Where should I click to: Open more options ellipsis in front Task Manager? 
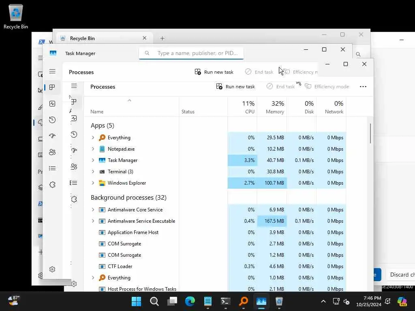363,87
